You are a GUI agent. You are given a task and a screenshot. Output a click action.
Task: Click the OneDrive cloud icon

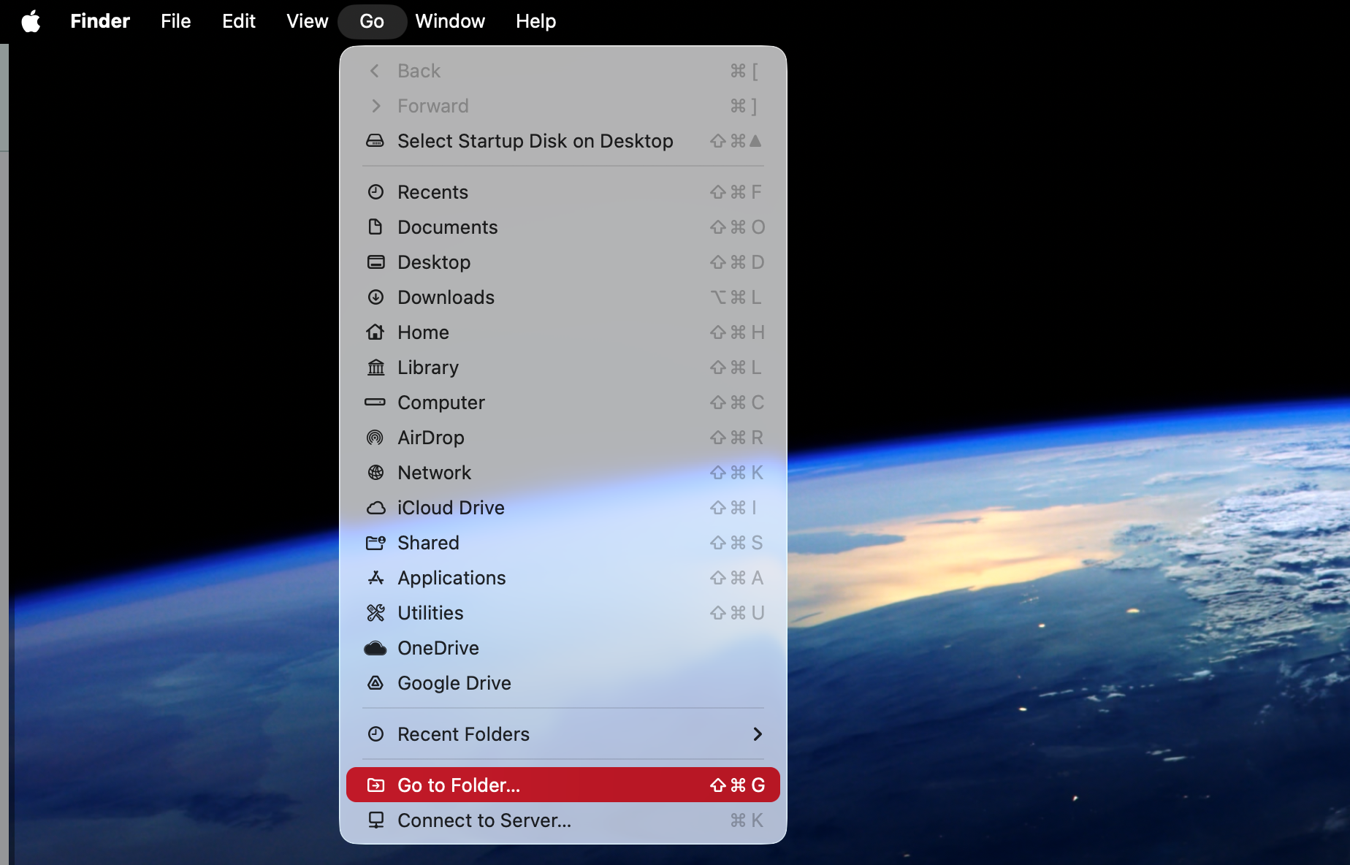point(375,648)
